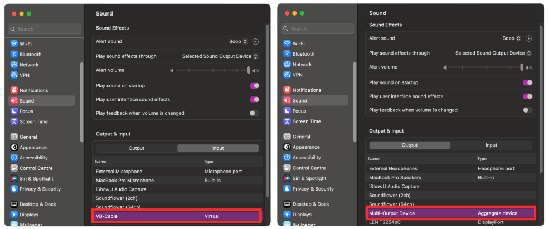Switch to Output tab in left window
Screen dimensions: 548x229
[x=137, y=148]
